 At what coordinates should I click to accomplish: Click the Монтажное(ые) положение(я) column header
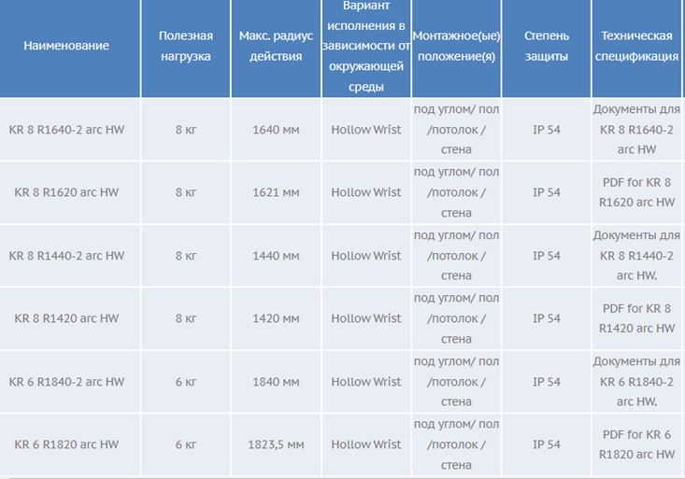[x=456, y=46]
